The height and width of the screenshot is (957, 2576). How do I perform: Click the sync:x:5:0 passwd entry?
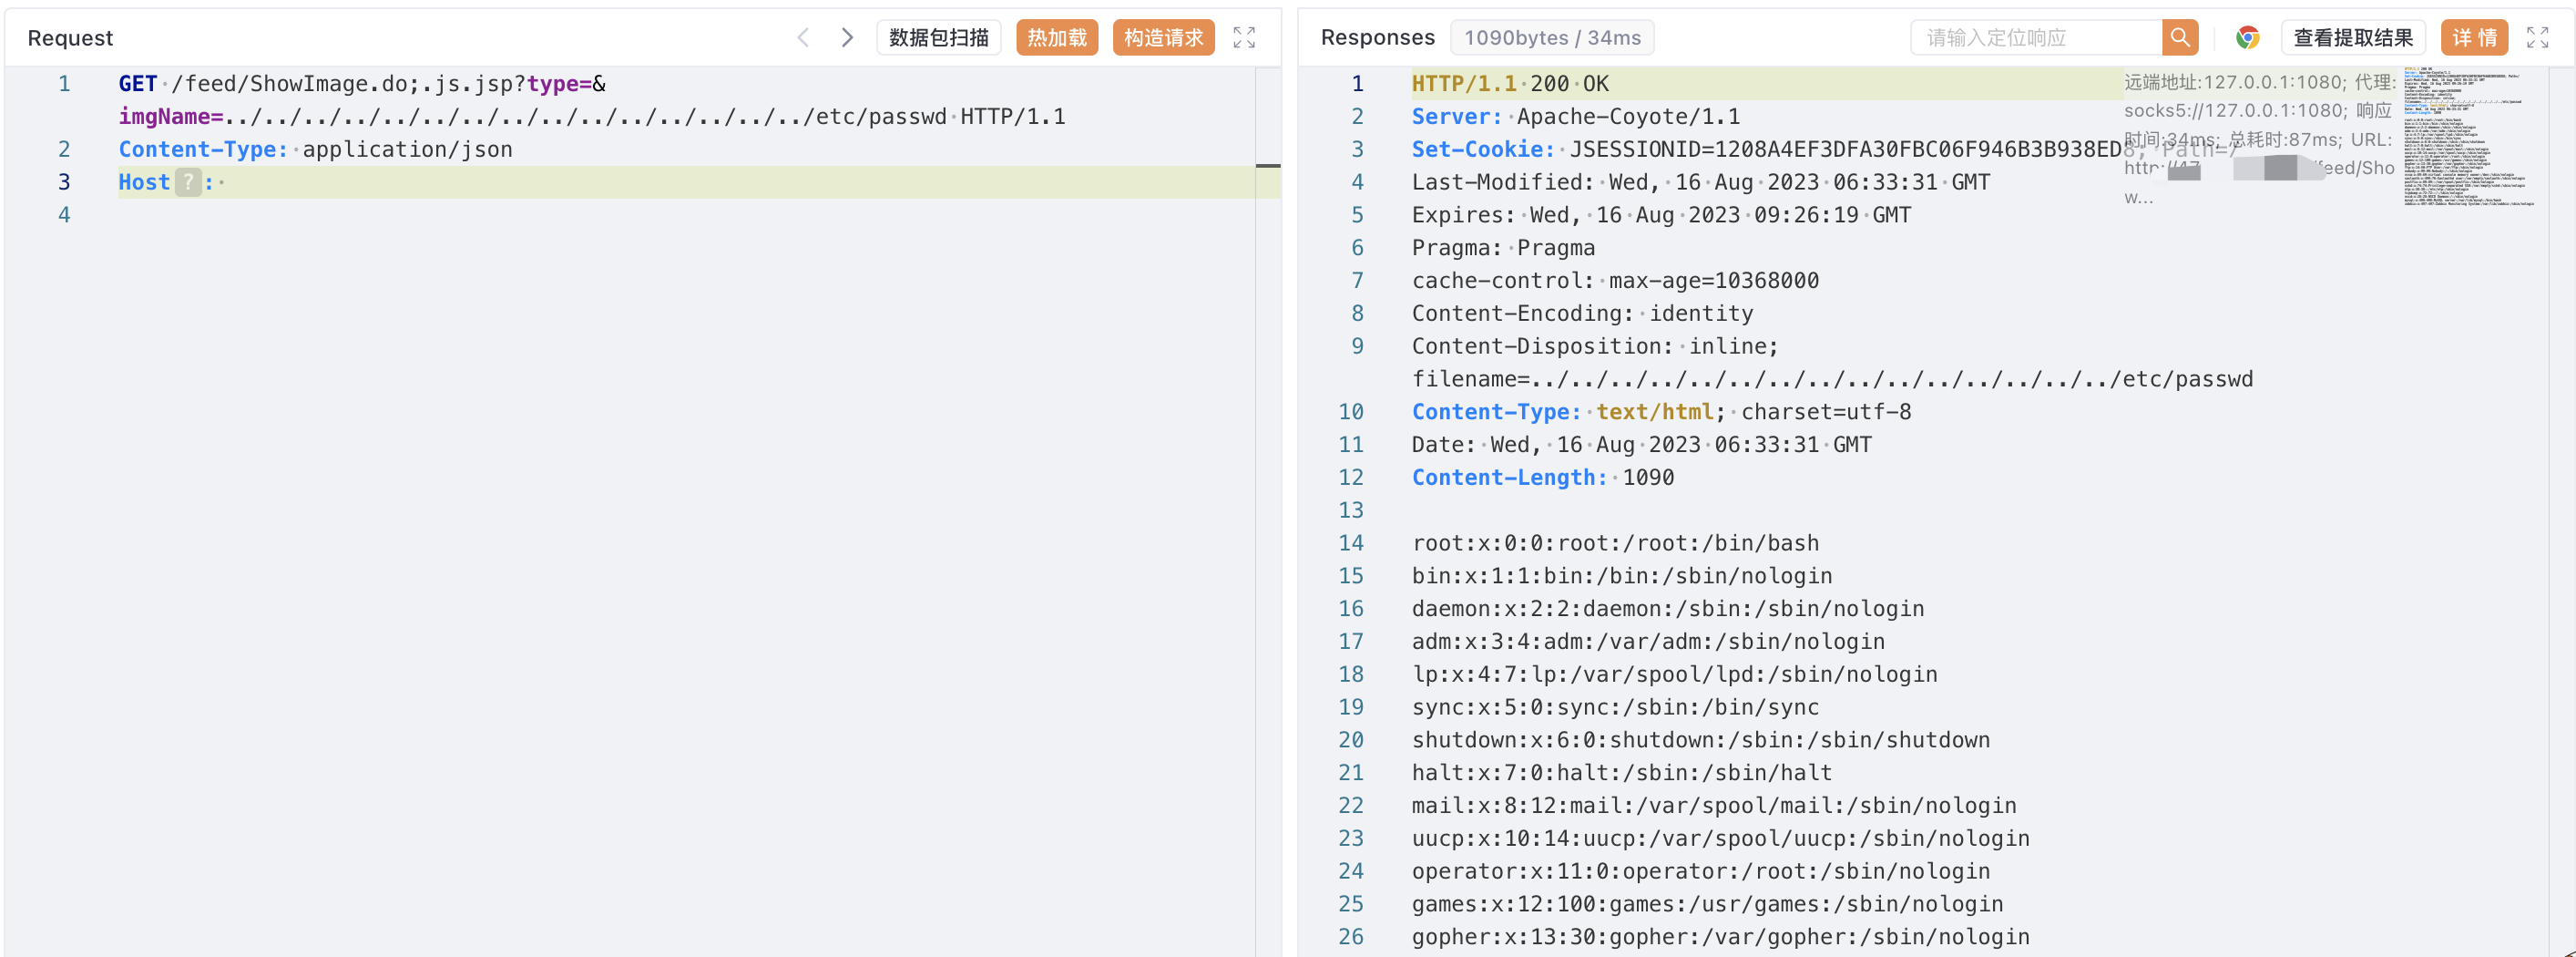(1615, 708)
